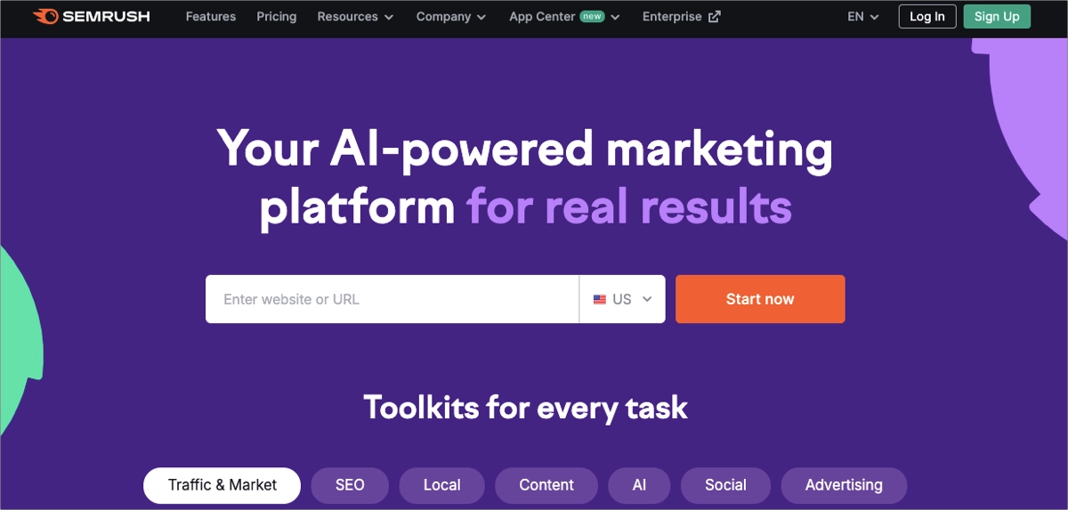Viewport: 1068px width, 510px height.
Task: Click the Semrush flame logo
Action: [45, 16]
